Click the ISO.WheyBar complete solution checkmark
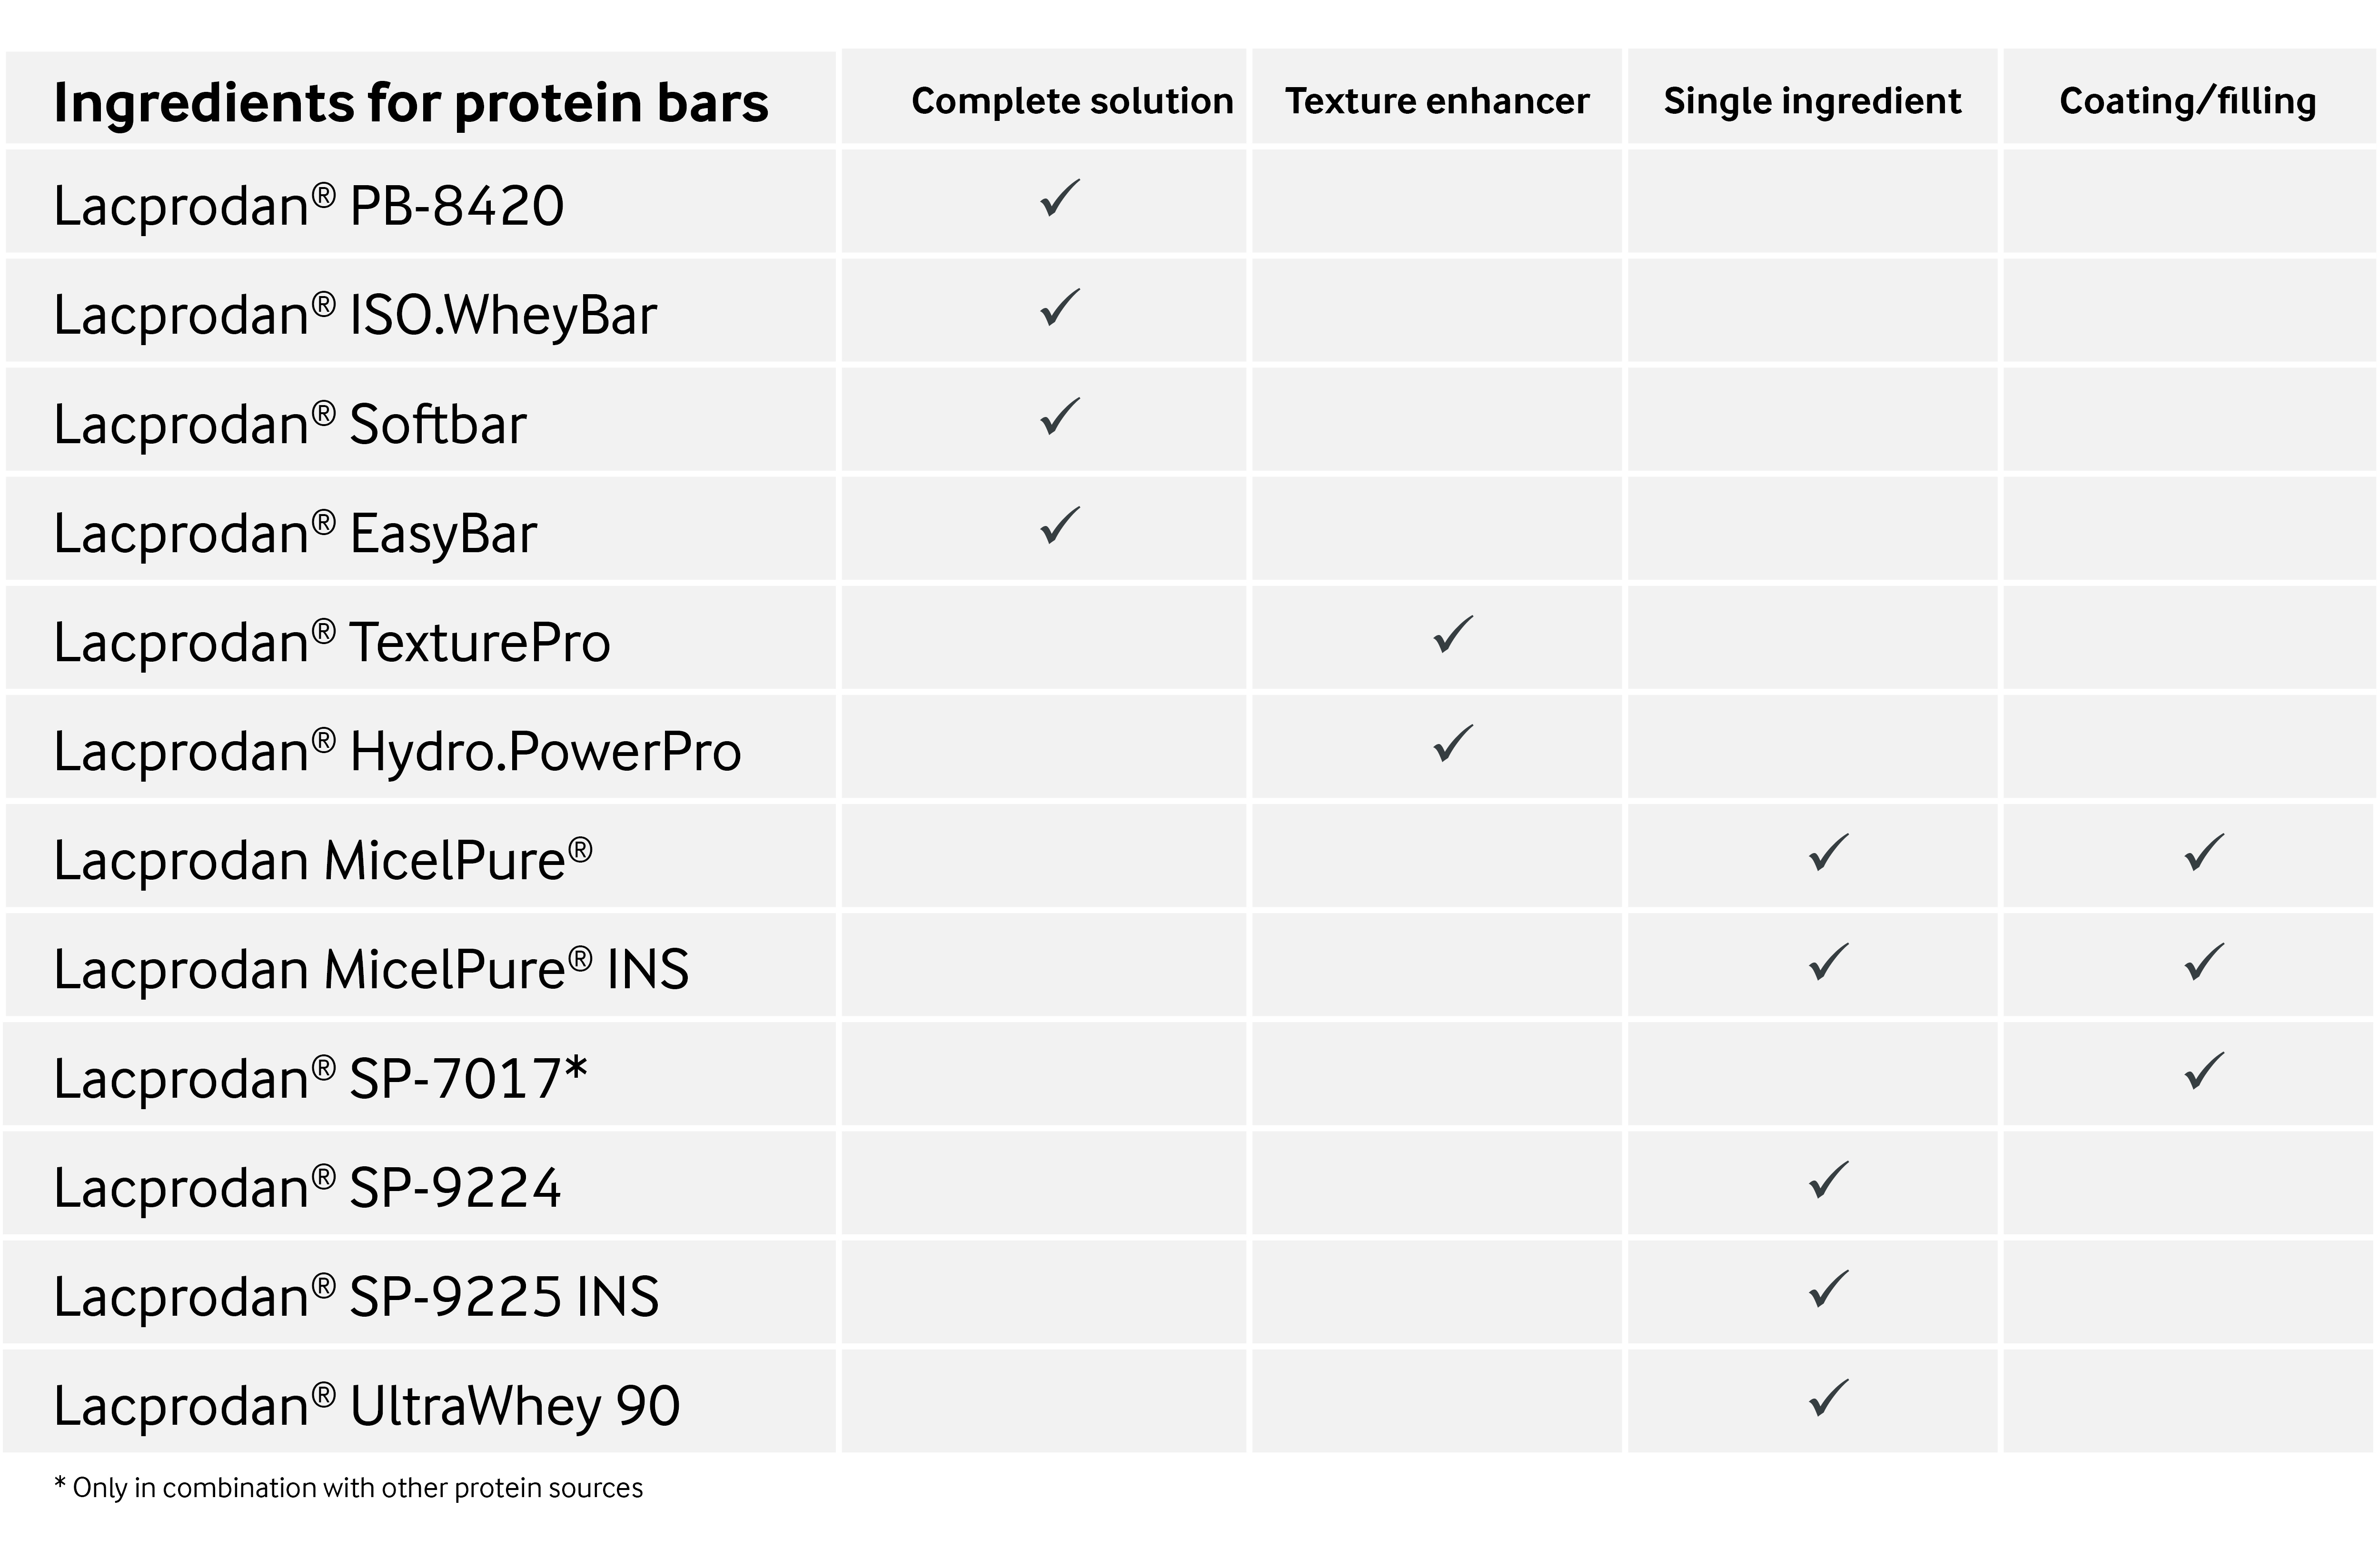Screen dimensions: 2380x1549 pyautogui.click(x=1059, y=308)
